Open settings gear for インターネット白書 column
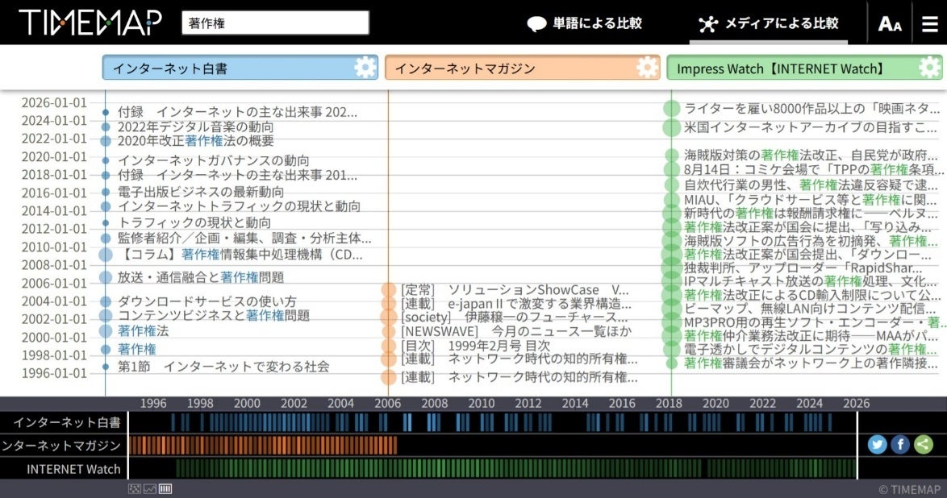Image resolution: width=947 pixels, height=498 pixels. click(x=365, y=67)
